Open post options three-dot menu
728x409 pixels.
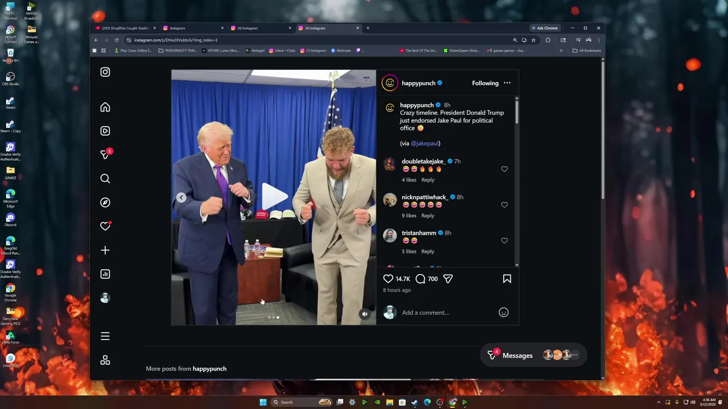coord(507,83)
